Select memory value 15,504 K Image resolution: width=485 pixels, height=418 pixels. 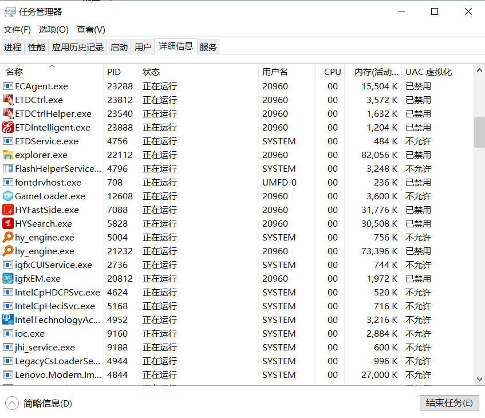[379, 86]
